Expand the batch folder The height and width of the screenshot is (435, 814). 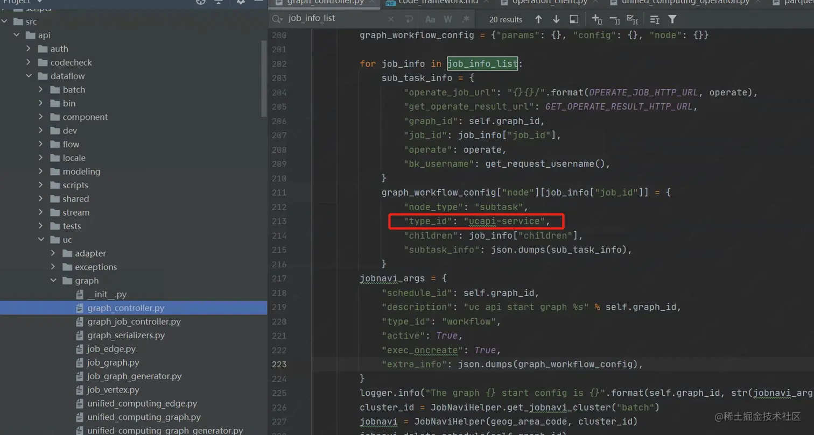pyautogui.click(x=41, y=90)
